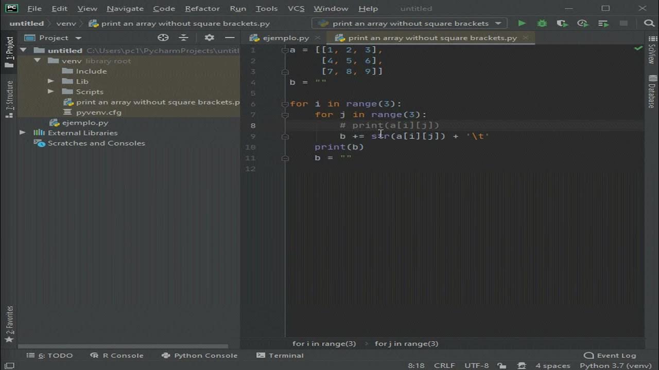Screen dimensions: 659x370
Task: Select pyvenv.cfg in the project tree
Action: [x=99, y=112]
